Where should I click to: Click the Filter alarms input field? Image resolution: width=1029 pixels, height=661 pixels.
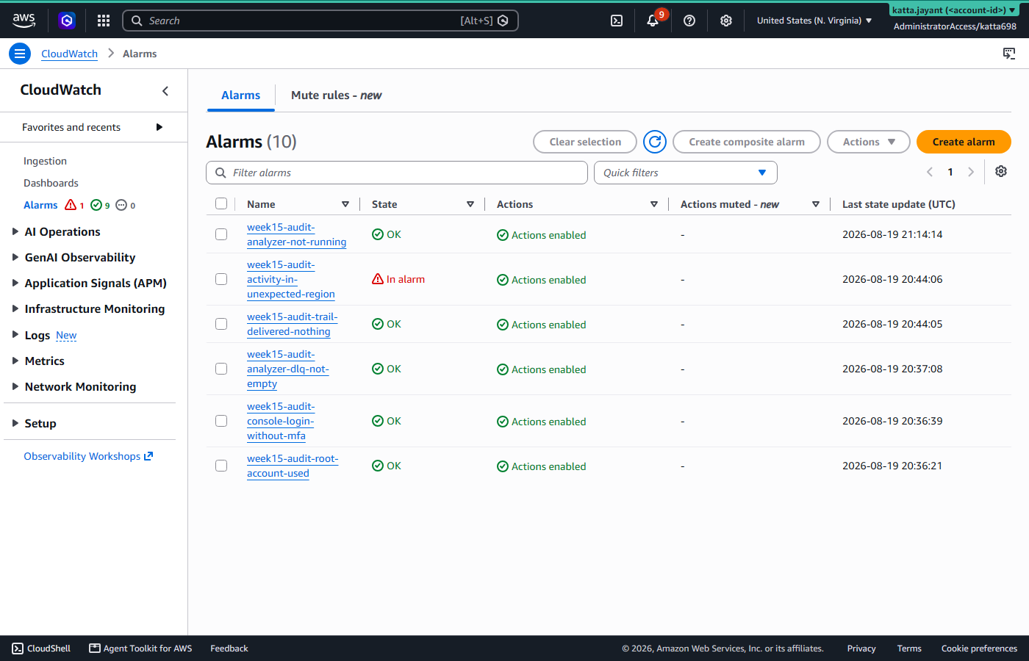point(397,173)
